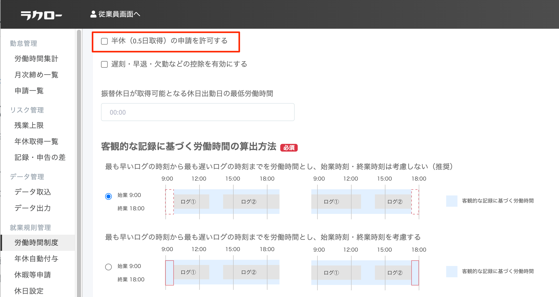Open 月次締め一覧 in sidebar

pyautogui.click(x=36, y=75)
